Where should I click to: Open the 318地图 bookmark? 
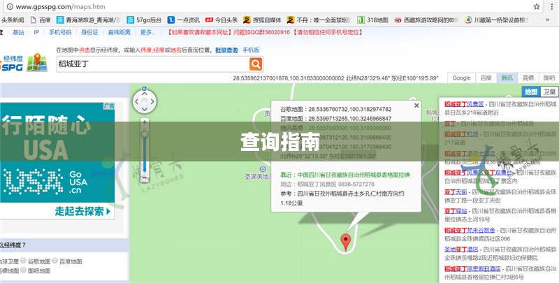[x=373, y=20]
